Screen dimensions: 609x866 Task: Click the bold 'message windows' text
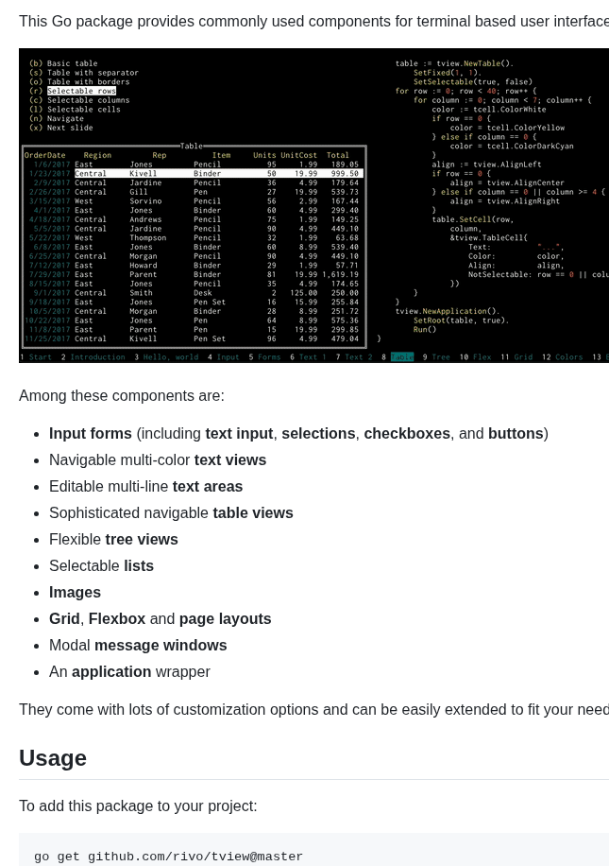tap(161, 646)
